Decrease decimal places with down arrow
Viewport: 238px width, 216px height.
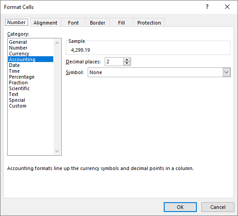pyautogui.click(x=127, y=63)
